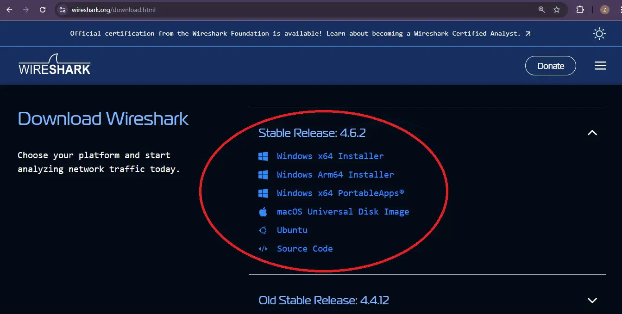Screen dimensions: 622x314
Task: Click the browser reload page icon
Action: pyautogui.click(x=43, y=10)
